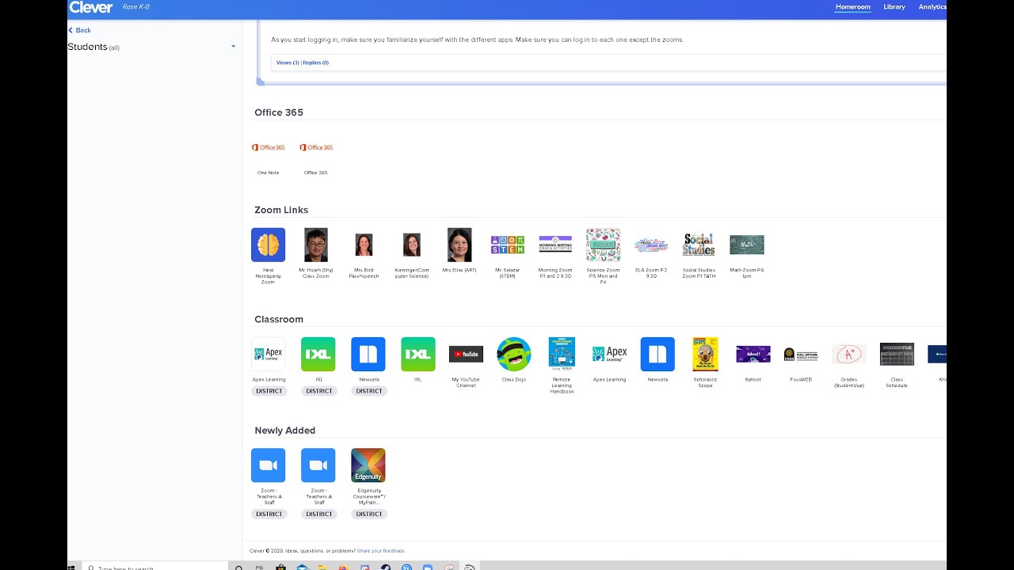
Task: Click the Back navigation link
Action: pos(79,29)
